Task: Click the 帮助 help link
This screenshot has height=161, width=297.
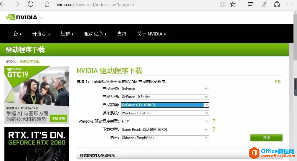Action: [277, 82]
